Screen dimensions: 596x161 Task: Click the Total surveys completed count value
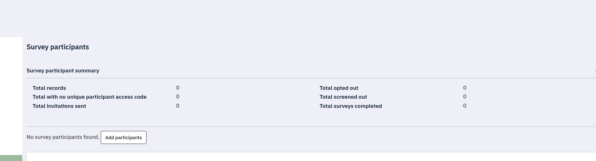coord(465,106)
